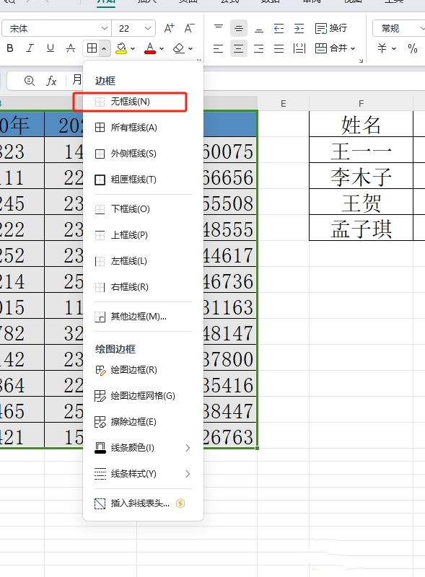The height and width of the screenshot is (577, 425).
Task: Choose 无框线(N) no border
Action: 131,102
